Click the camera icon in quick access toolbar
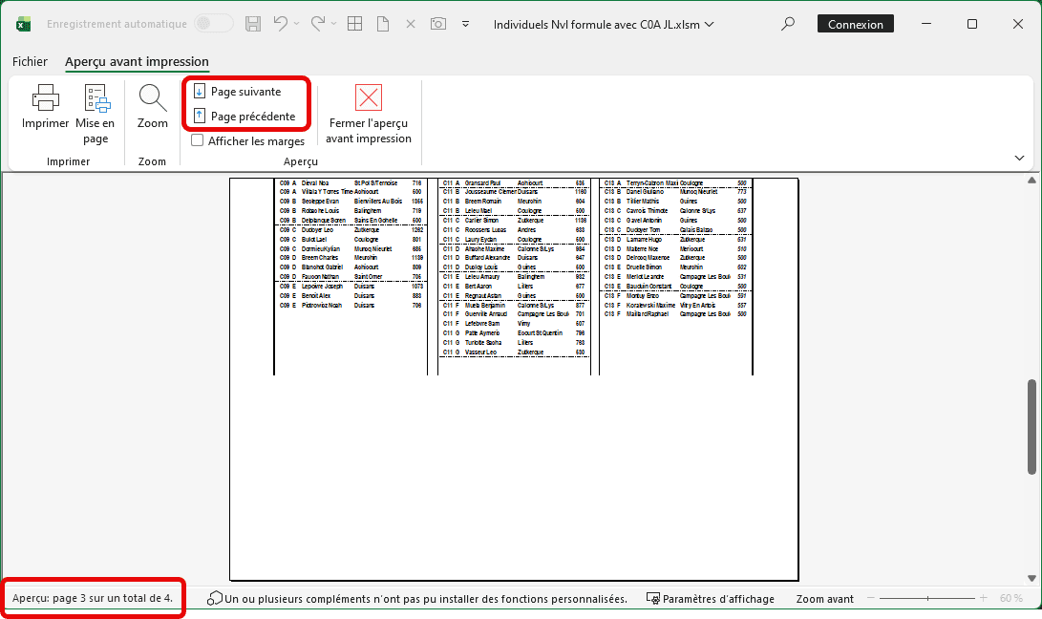This screenshot has height=619, width=1042. coord(438,24)
